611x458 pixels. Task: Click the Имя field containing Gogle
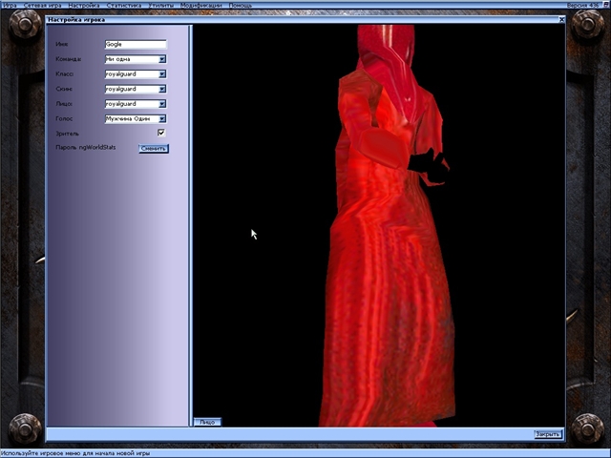136,44
